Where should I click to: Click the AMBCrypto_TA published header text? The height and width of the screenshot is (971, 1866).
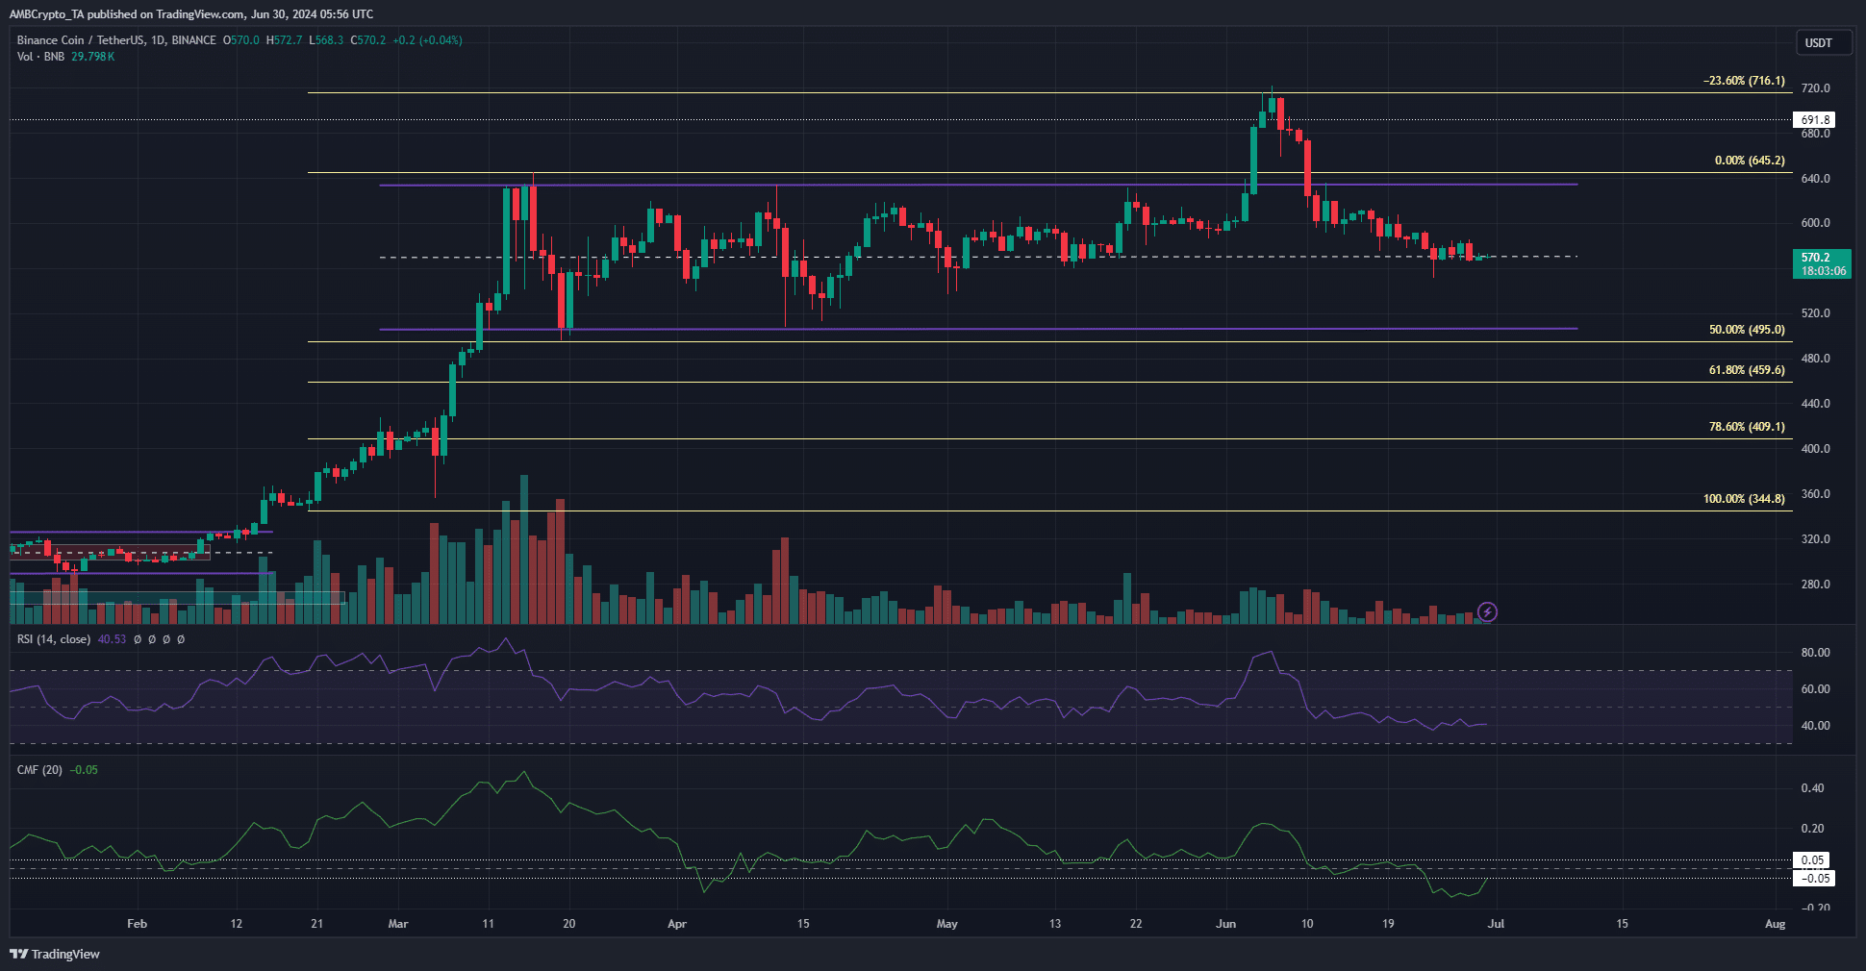[191, 14]
